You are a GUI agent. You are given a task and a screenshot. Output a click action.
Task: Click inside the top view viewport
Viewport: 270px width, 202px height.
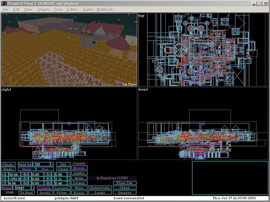click(203, 50)
